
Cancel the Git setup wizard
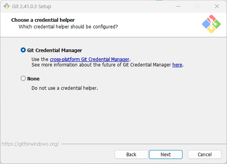tap(204, 155)
